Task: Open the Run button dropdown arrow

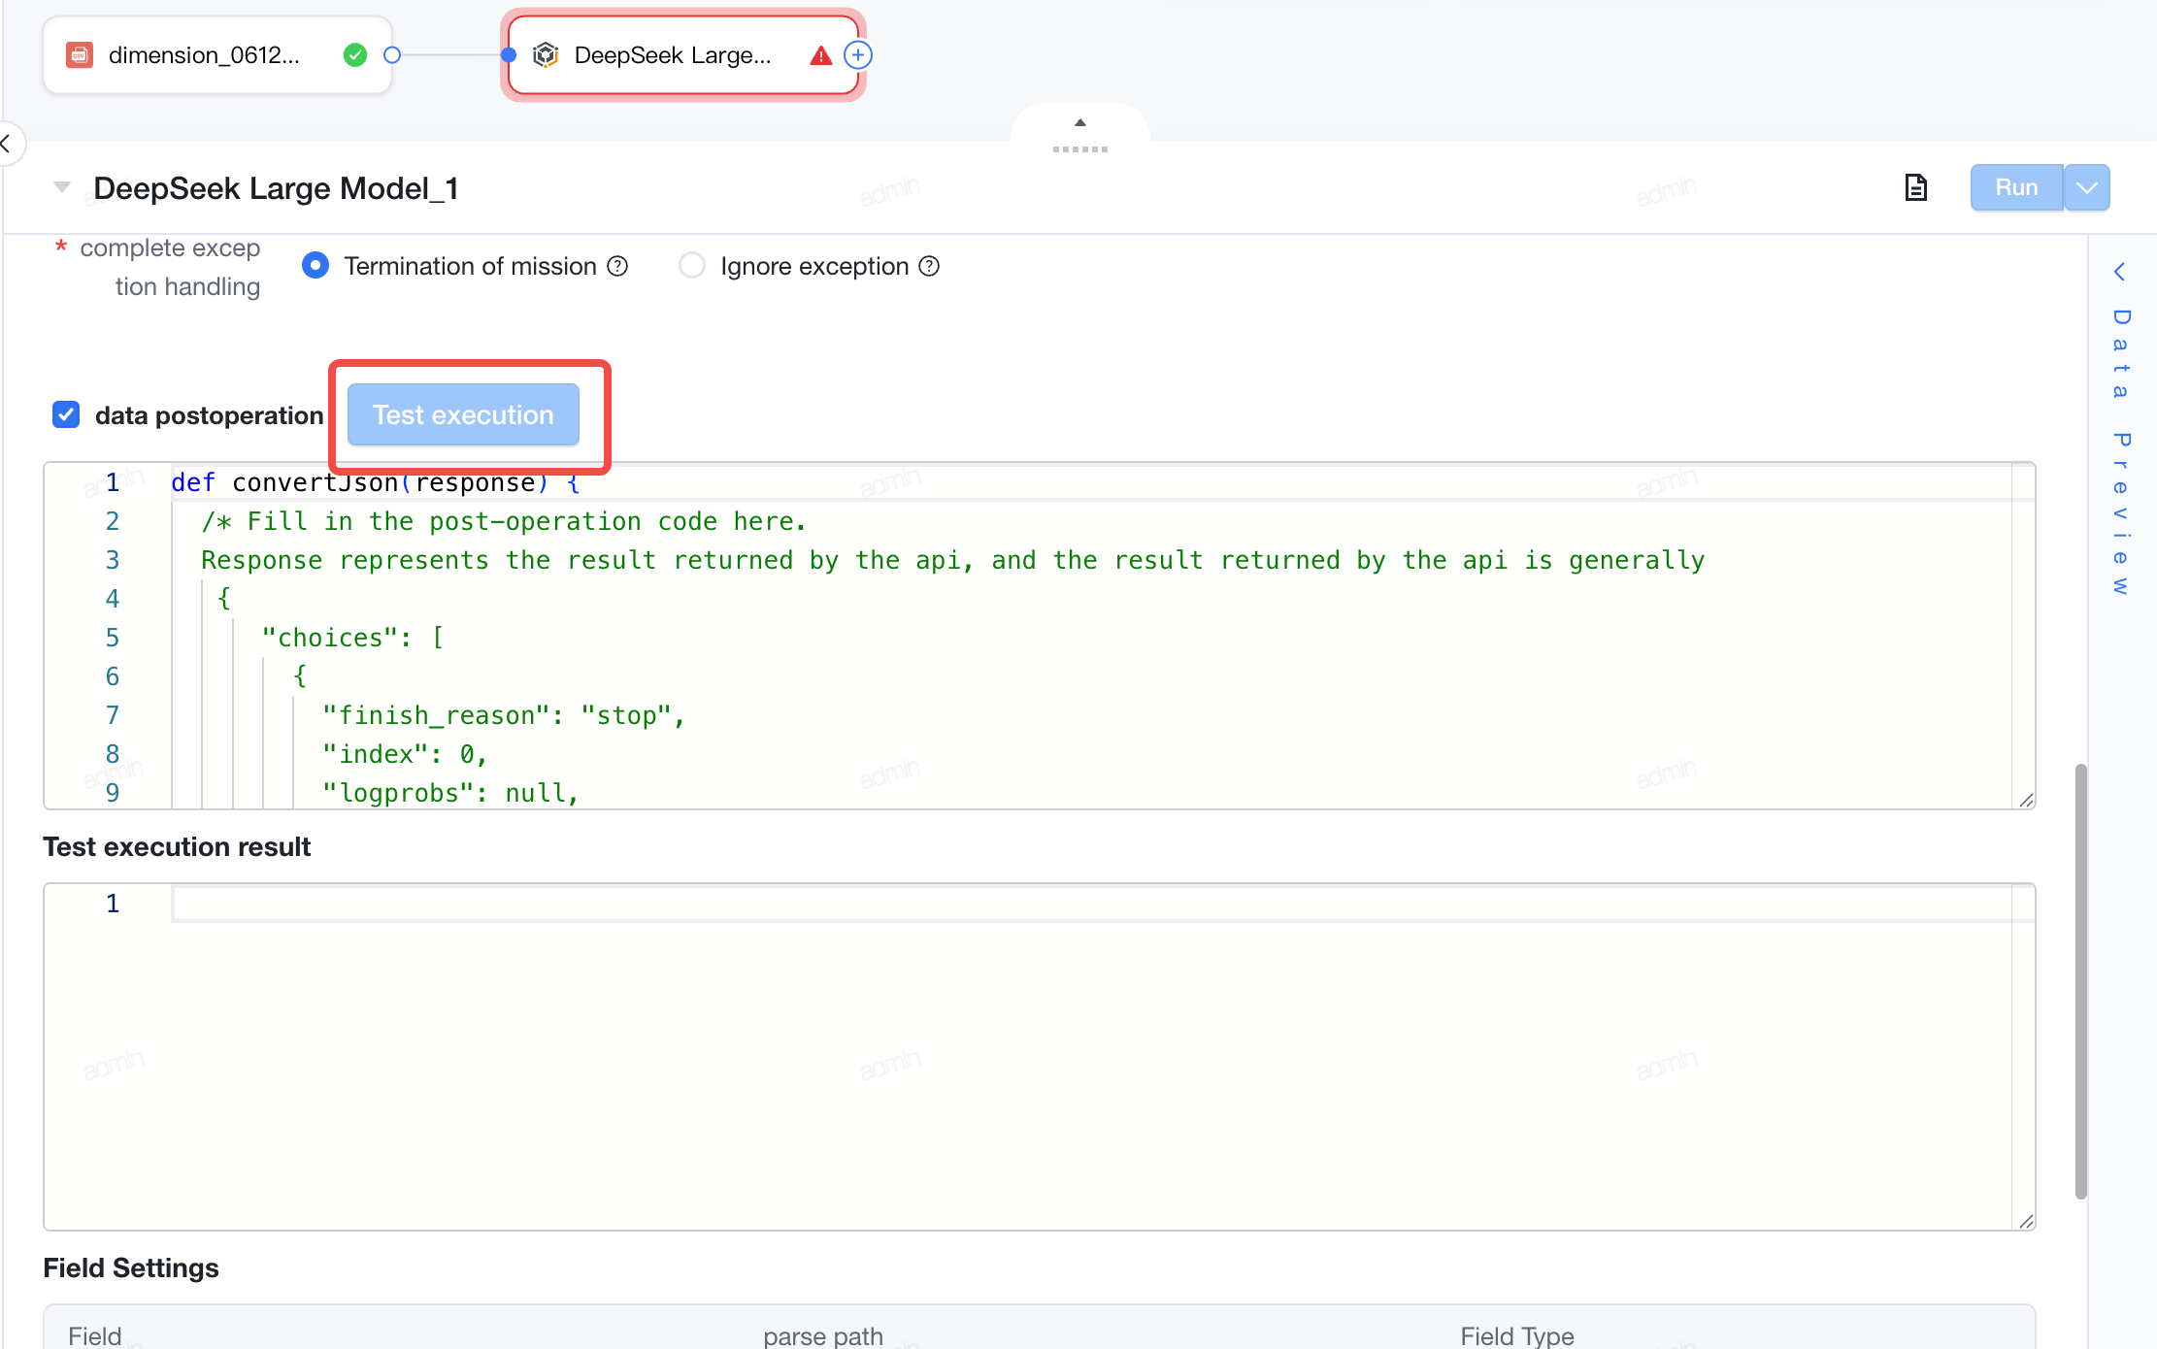Action: tap(2087, 187)
